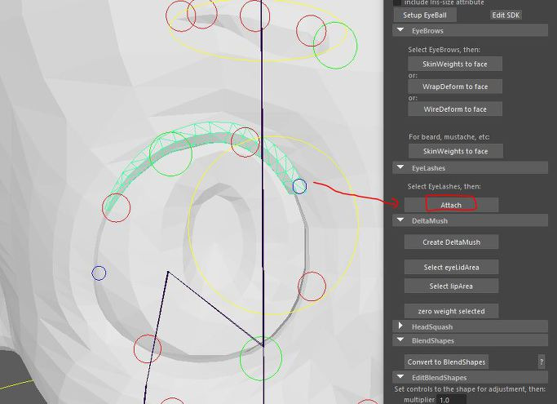
Task: Choose WrapDeform to face
Action: pos(455,87)
